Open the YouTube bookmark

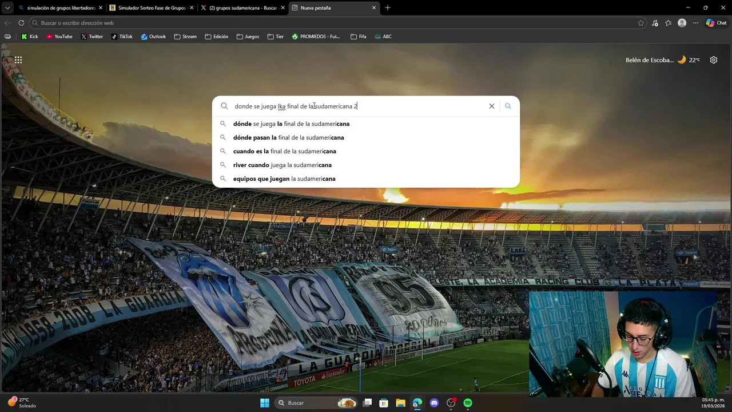click(x=59, y=37)
